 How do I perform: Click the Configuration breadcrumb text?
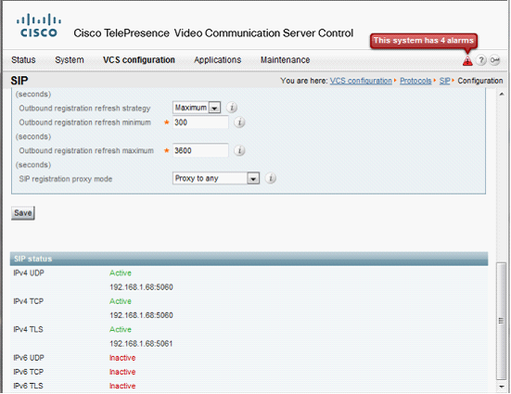[x=480, y=81]
